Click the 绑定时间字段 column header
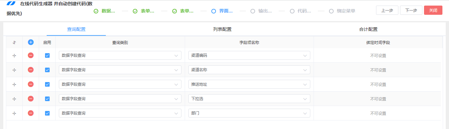This screenshot has width=449, height=129. [x=378, y=43]
